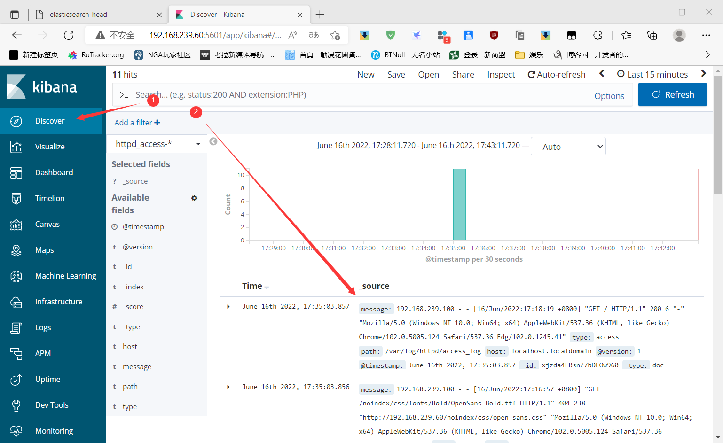Open the httpd_access-* index pattern dropdown

pos(158,144)
